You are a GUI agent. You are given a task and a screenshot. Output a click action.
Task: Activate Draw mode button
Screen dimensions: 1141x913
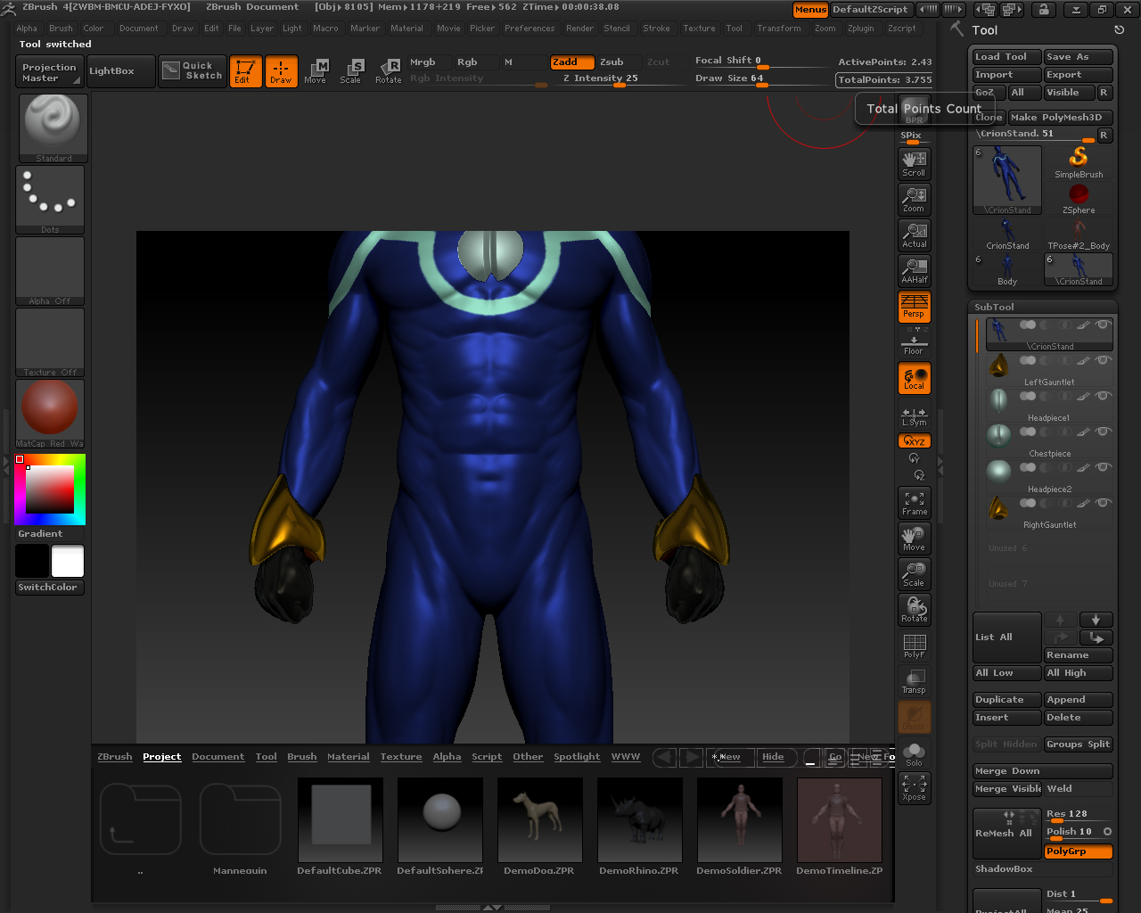pyautogui.click(x=281, y=71)
